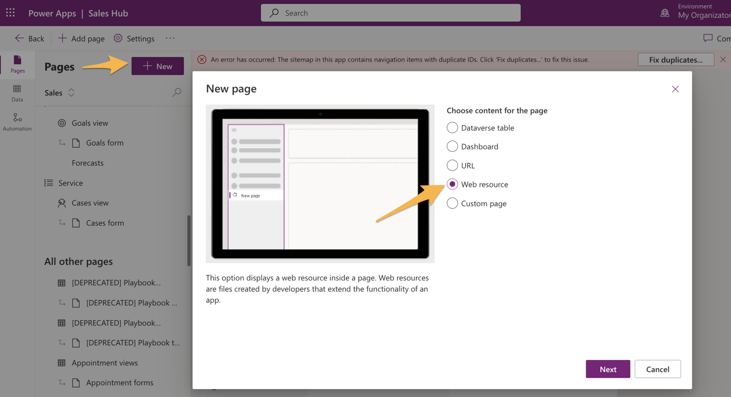
Task: Click the search magnifier in Pages panel
Action: click(177, 93)
